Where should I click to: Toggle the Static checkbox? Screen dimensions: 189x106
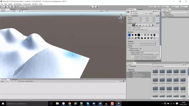(x=154, y=11)
